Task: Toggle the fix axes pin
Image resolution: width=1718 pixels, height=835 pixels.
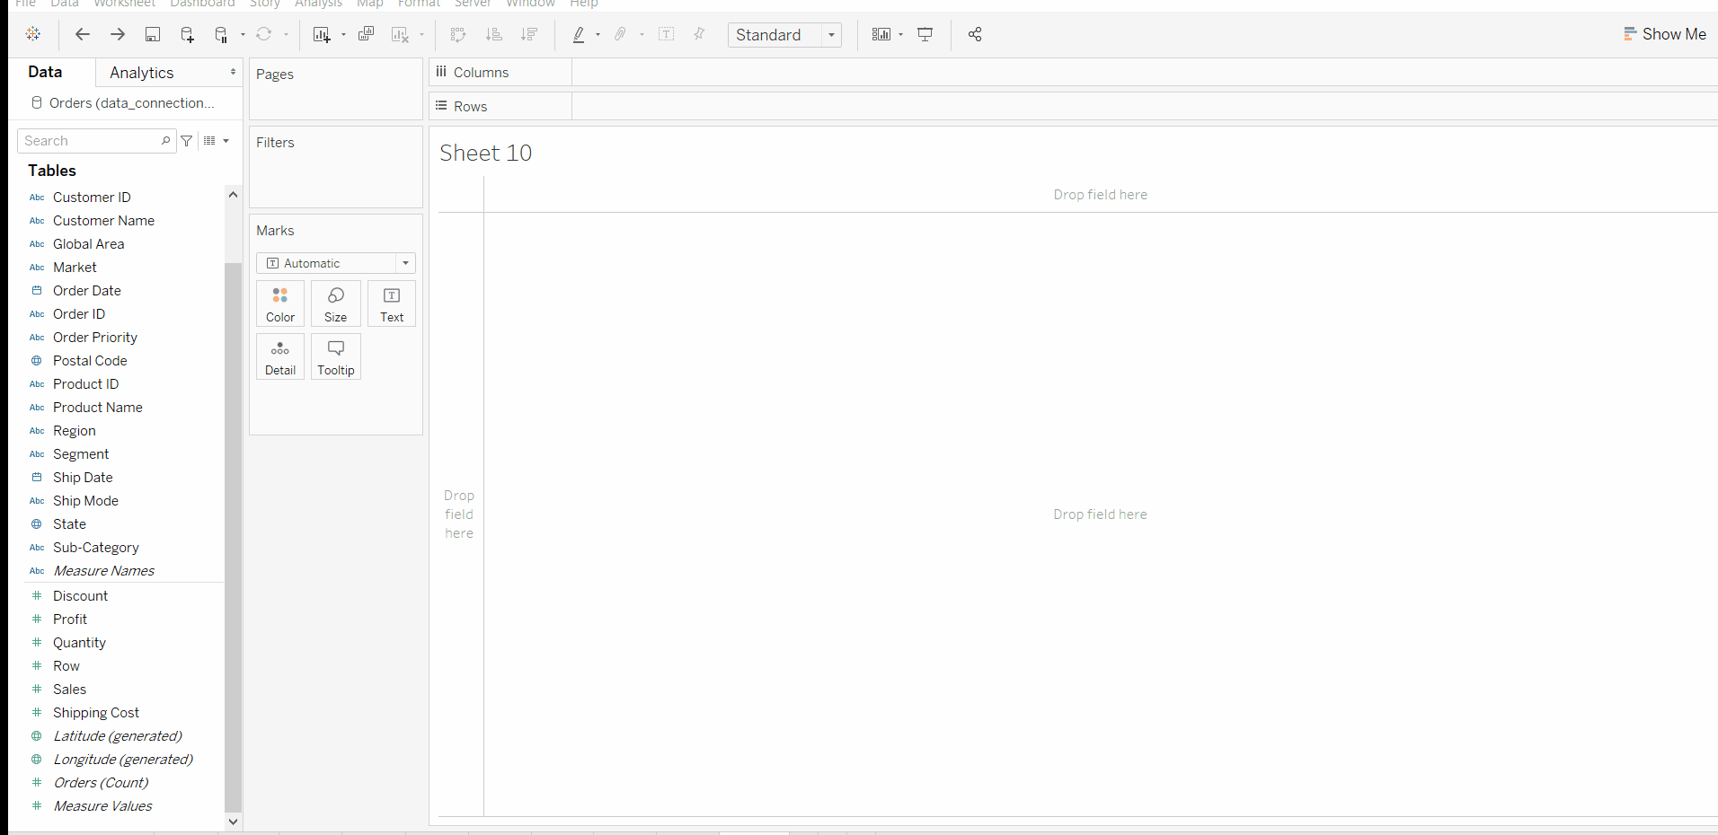Action: 699,34
